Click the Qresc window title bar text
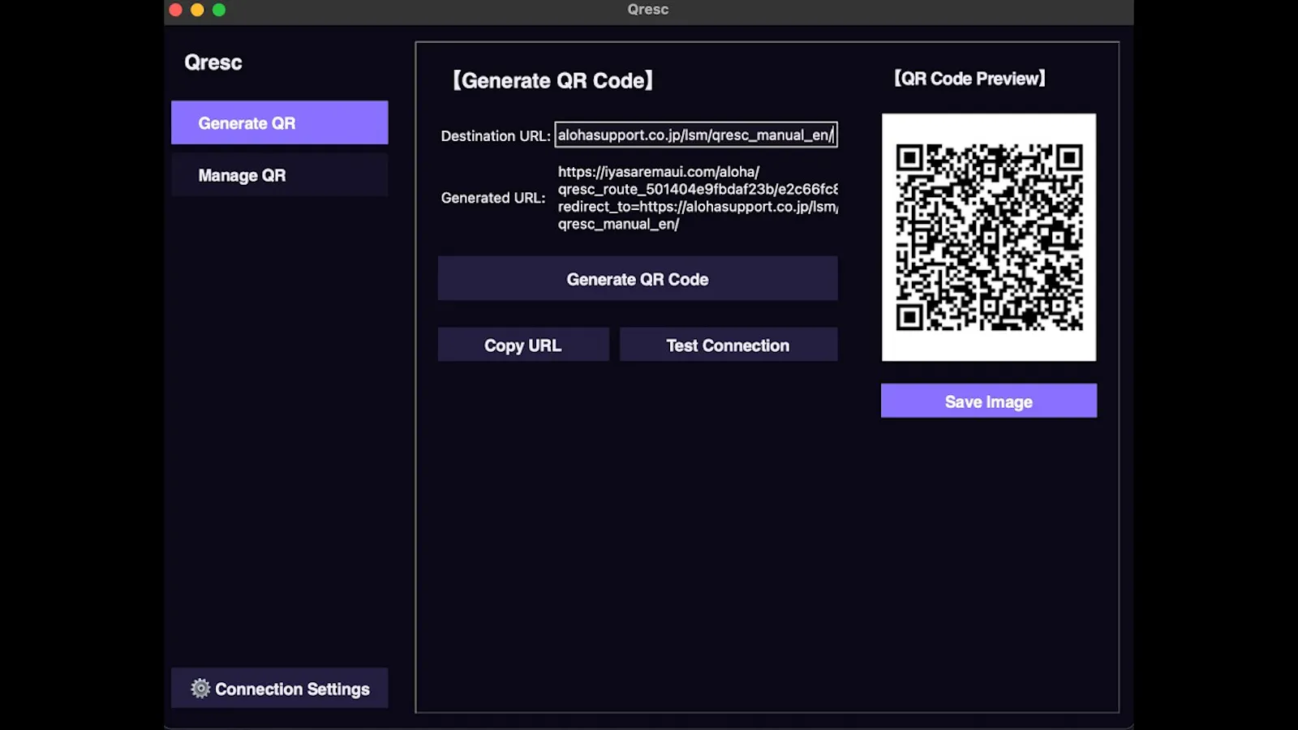 648,10
